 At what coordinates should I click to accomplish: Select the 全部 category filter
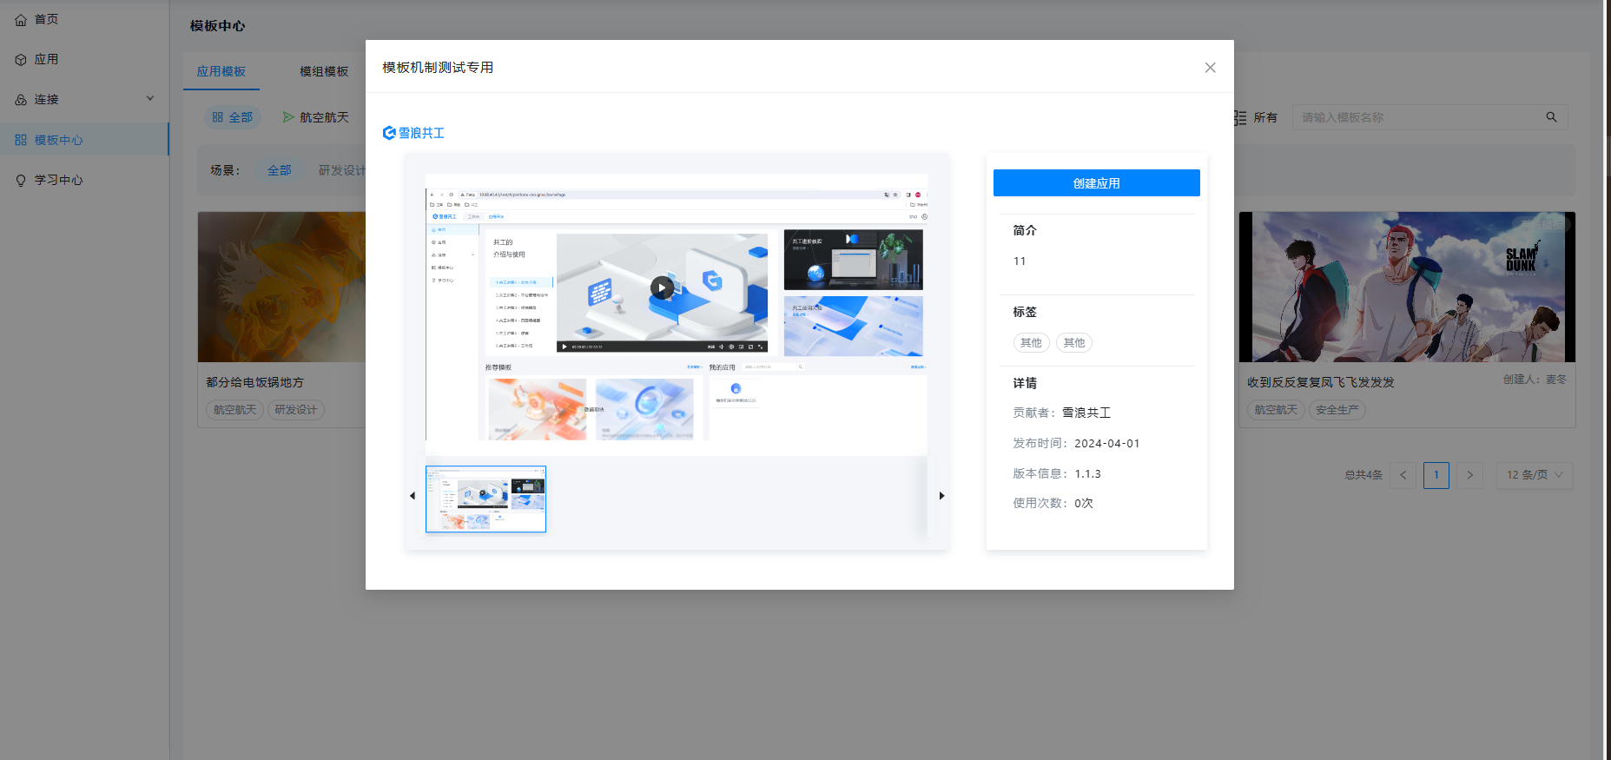click(233, 117)
